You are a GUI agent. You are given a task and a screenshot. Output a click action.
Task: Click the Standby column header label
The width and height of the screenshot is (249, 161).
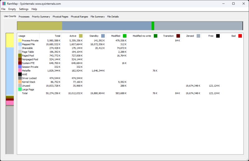pos(94,36)
